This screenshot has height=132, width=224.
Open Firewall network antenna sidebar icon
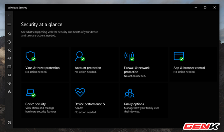(9, 58)
